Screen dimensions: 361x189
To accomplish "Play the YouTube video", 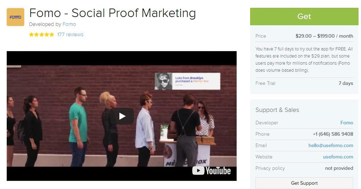I will pos(122,116).
